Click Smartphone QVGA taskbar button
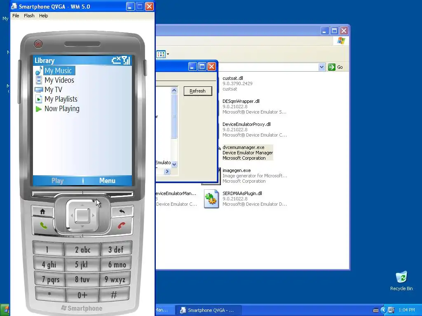The height and width of the screenshot is (316, 422). point(209,310)
